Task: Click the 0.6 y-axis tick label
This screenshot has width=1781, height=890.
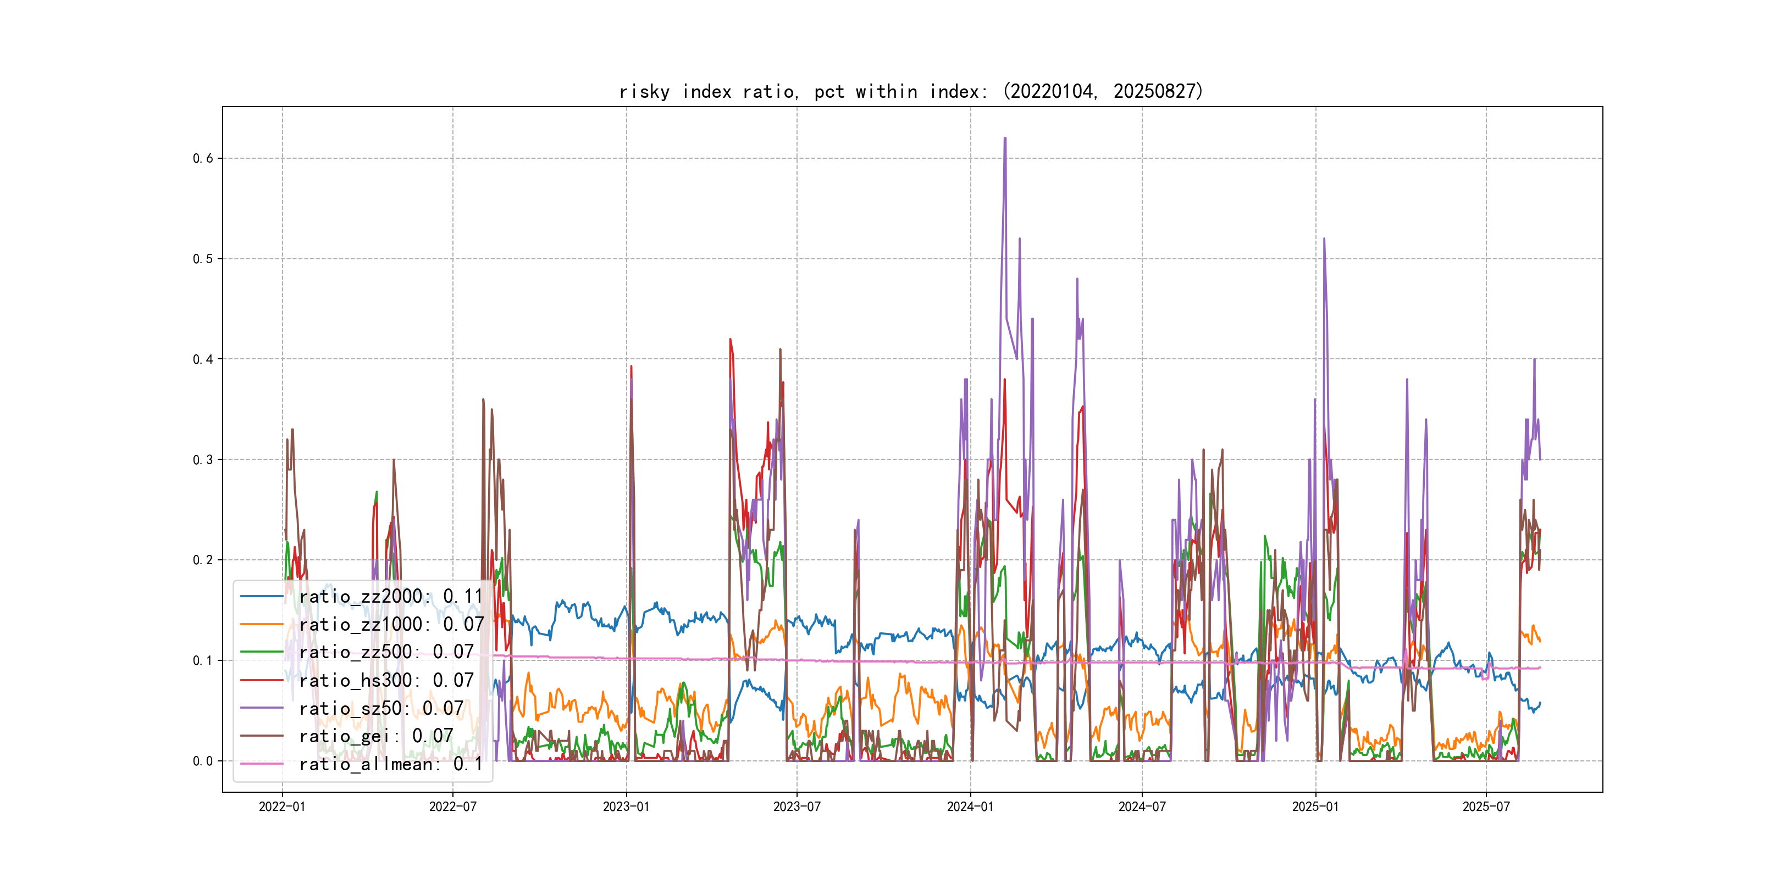Action: 203,158
